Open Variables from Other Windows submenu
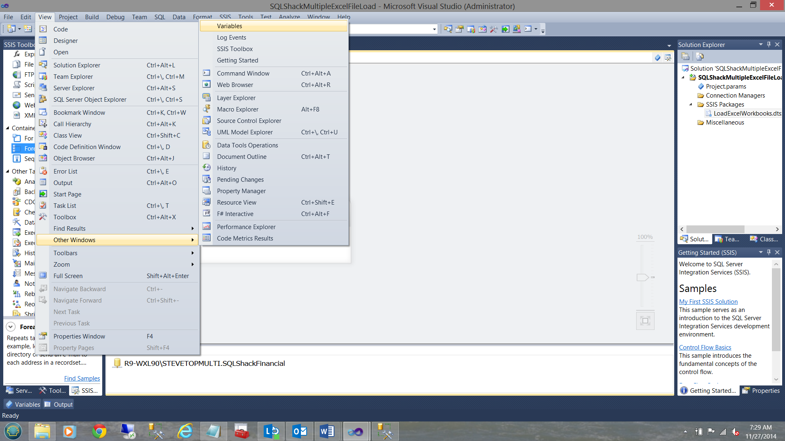785x441 pixels. click(229, 26)
